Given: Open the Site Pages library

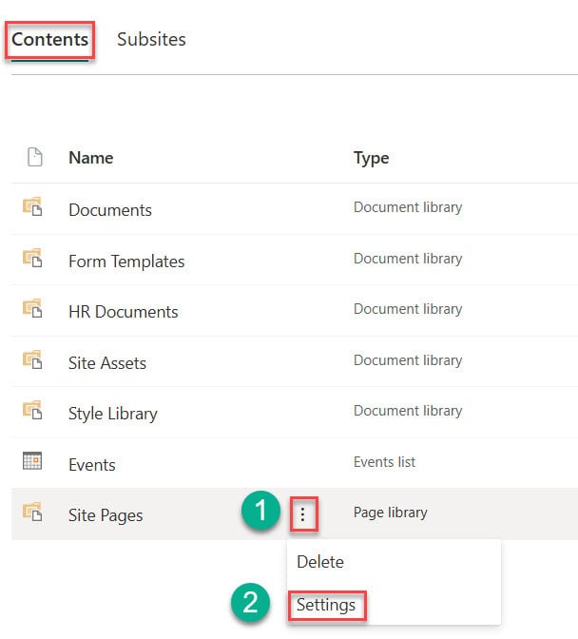Looking at the screenshot, I should [x=106, y=515].
